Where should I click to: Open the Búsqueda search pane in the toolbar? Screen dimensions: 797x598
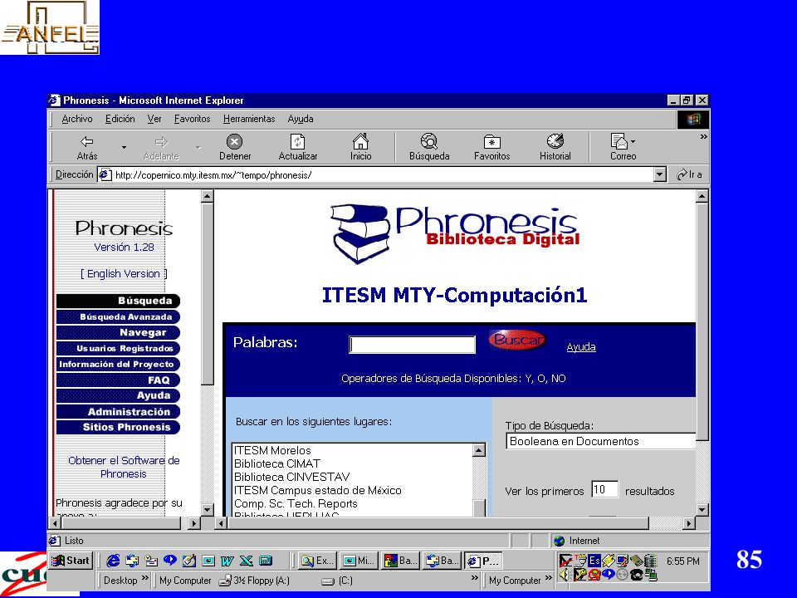coord(429,148)
